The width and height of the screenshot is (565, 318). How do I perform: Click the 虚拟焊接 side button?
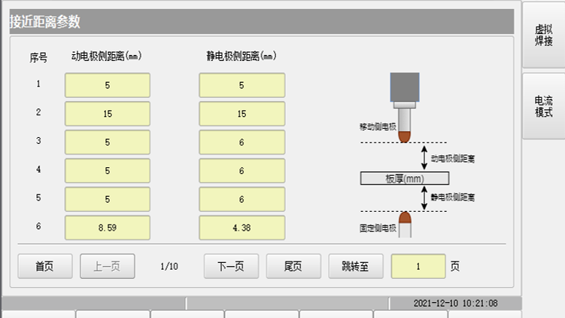tap(543, 35)
